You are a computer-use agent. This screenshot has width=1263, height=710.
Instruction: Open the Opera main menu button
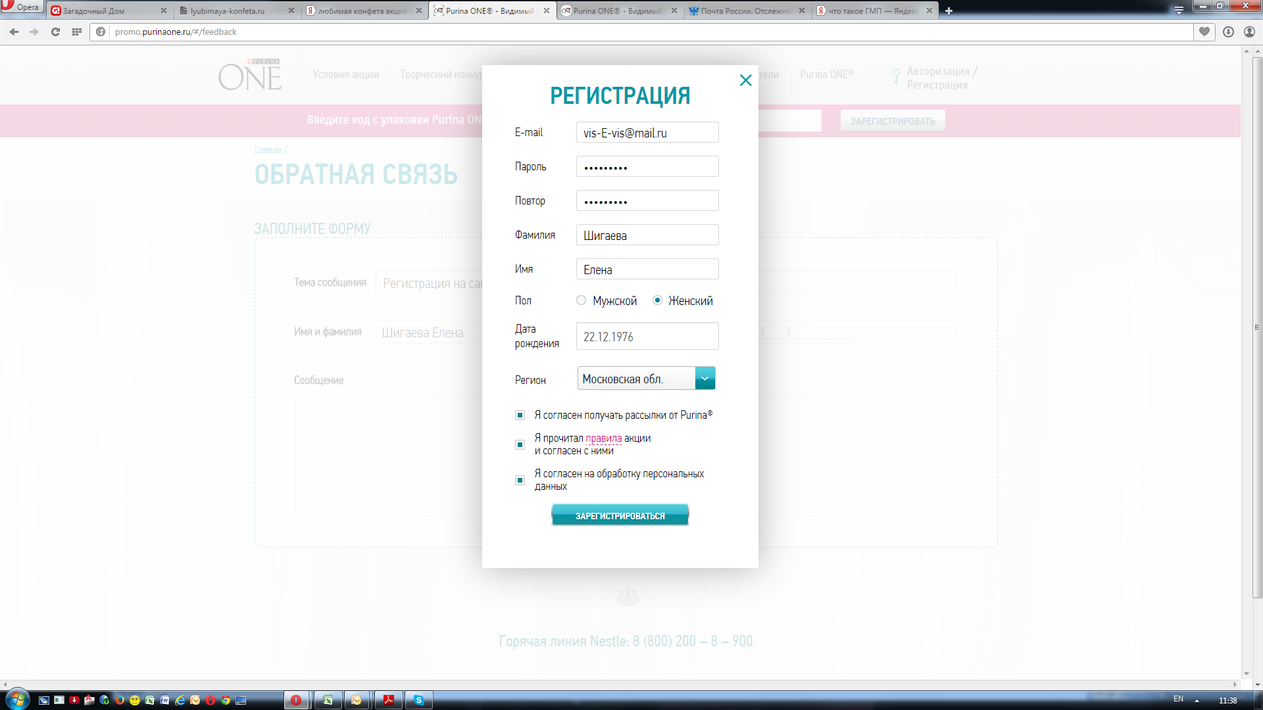22,7
